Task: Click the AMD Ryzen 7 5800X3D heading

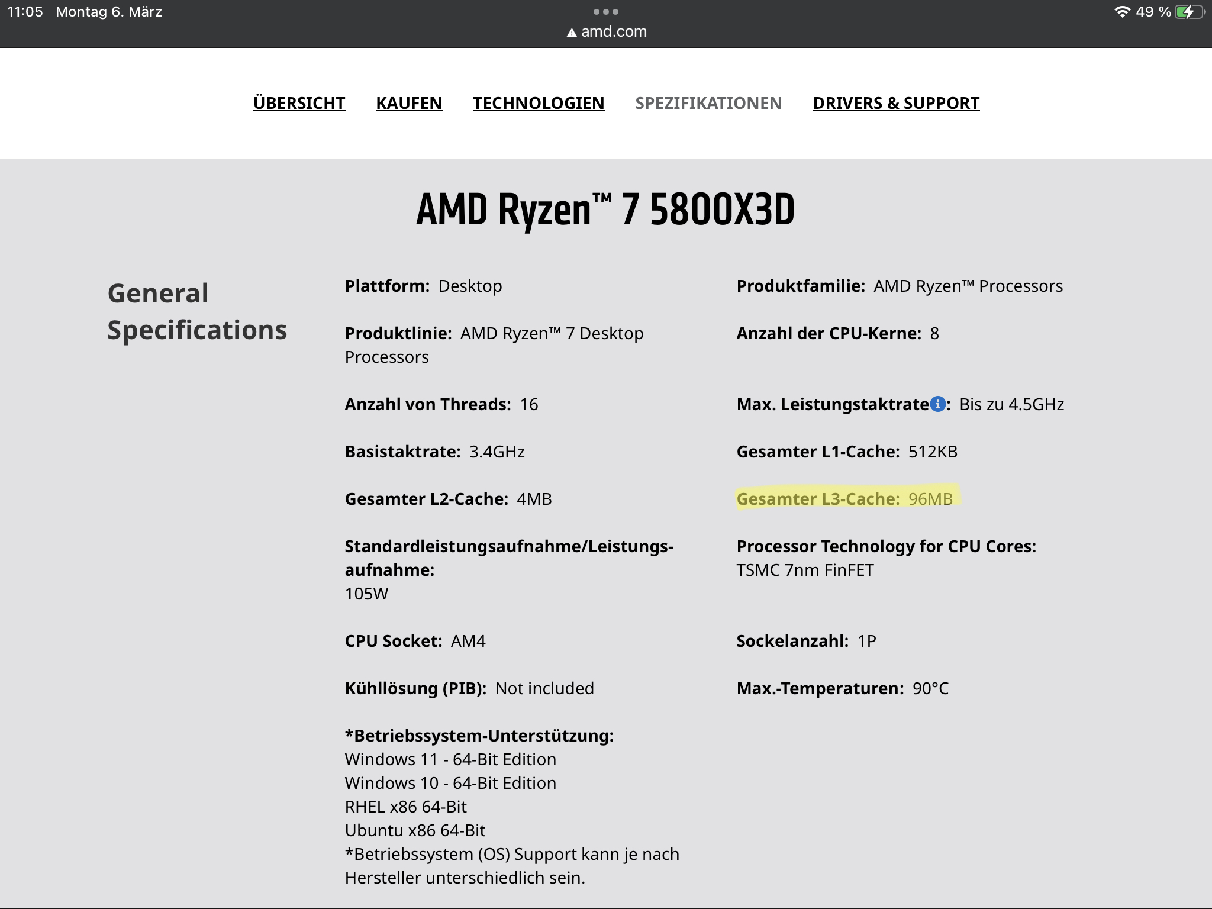Action: pyautogui.click(x=605, y=209)
